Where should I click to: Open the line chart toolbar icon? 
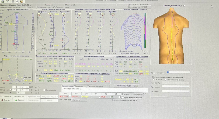coord(17,1)
